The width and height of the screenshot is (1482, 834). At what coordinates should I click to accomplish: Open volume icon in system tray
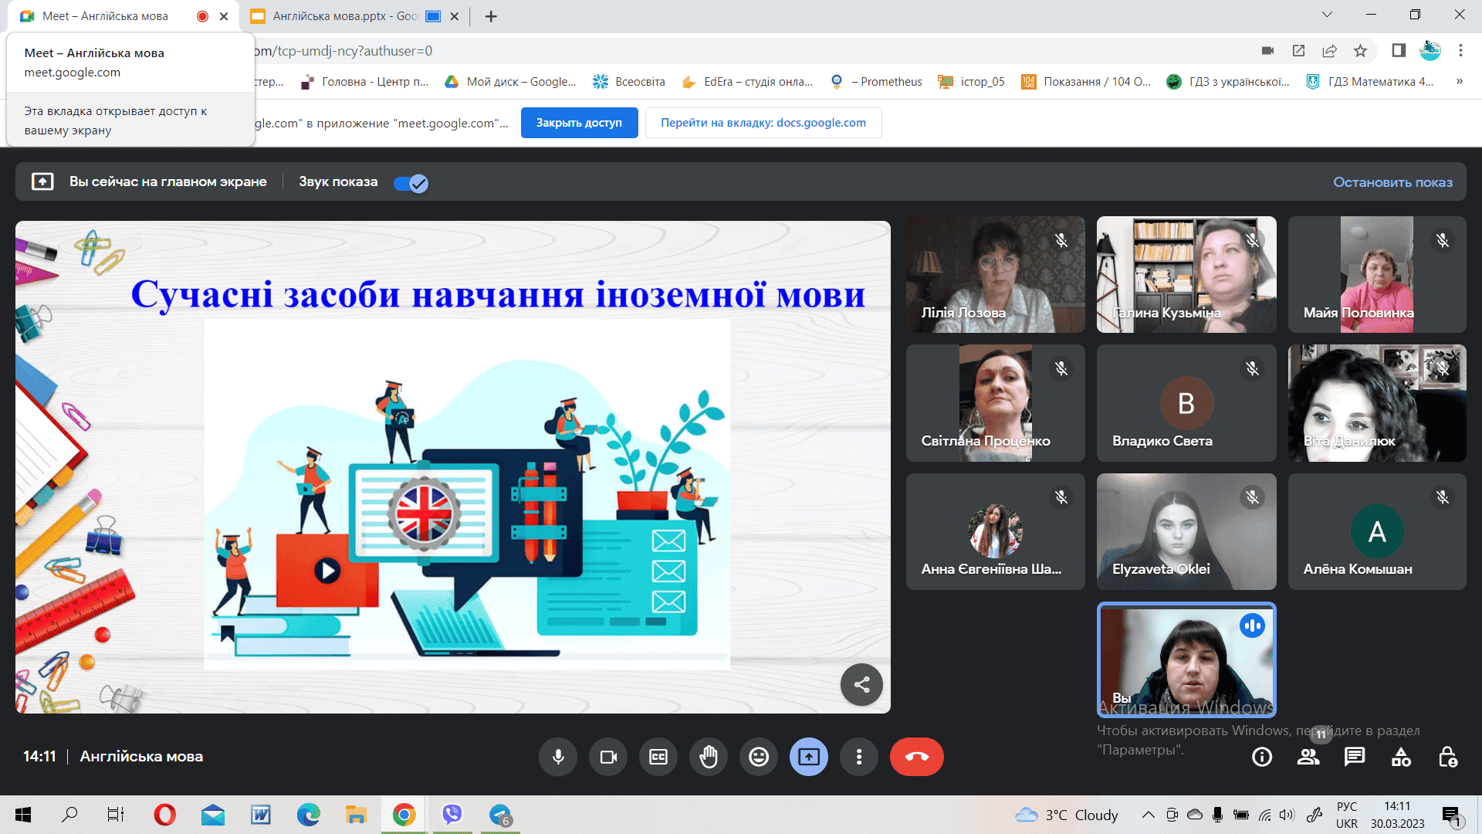(1287, 815)
